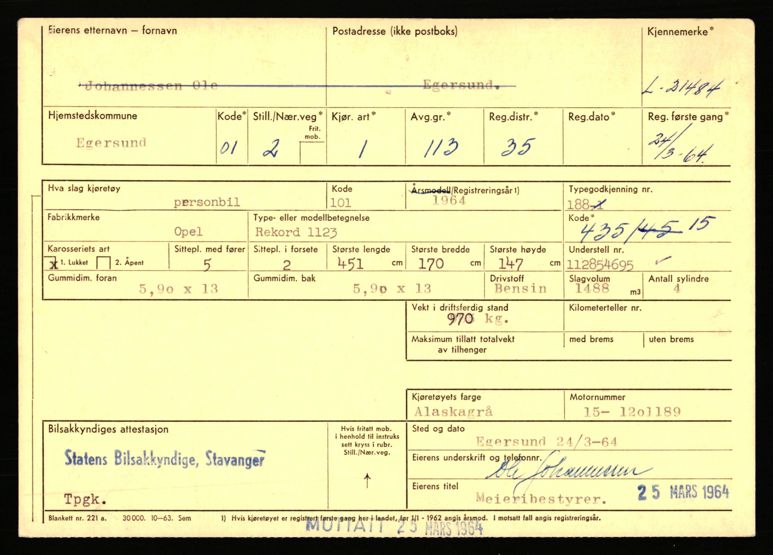Click the Typegodkjenning number '188'
The width and height of the screenshot is (773, 555).
[x=578, y=204]
